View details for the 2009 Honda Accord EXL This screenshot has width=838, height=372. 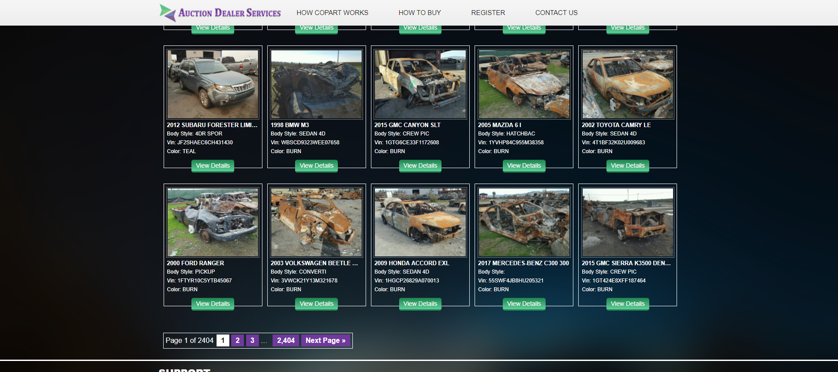(x=420, y=304)
